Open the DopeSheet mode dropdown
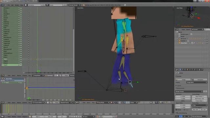The height and width of the screenshot is (118, 210). (x=38, y=75)
